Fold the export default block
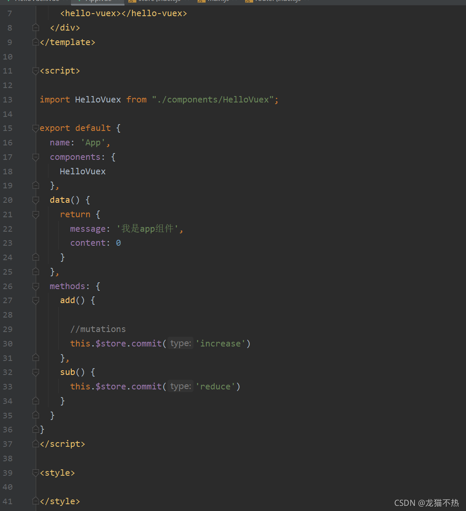466x511 pixels. [36, 128]
